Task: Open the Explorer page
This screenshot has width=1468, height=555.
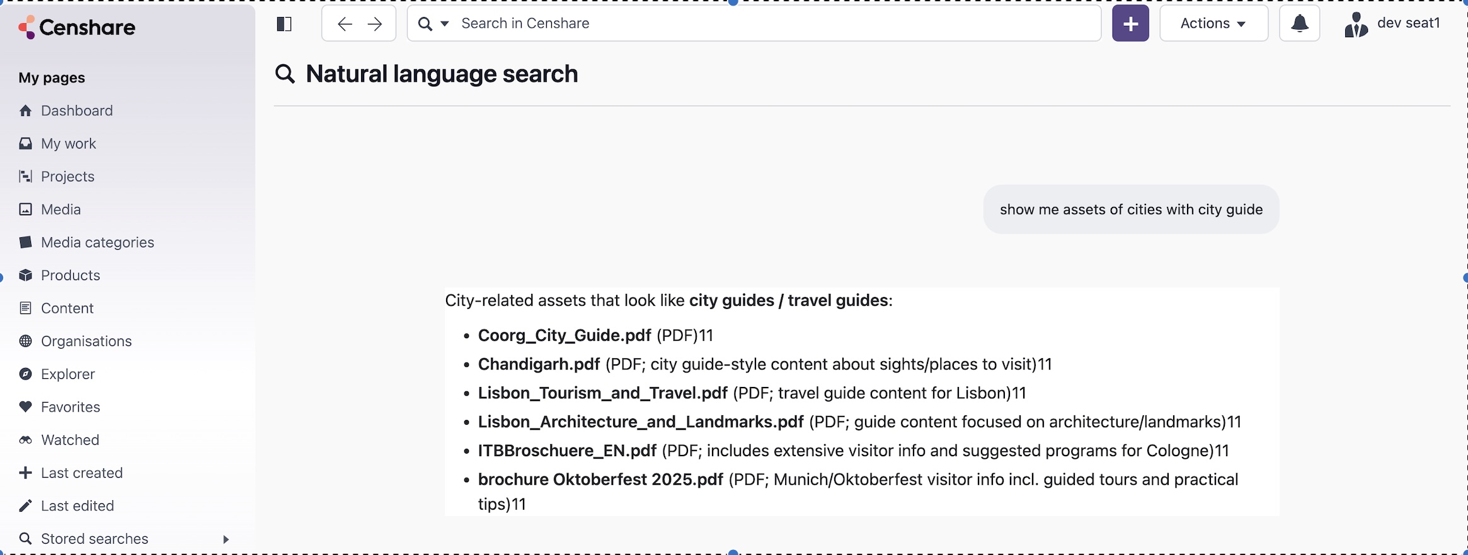Action: (67, 374)
